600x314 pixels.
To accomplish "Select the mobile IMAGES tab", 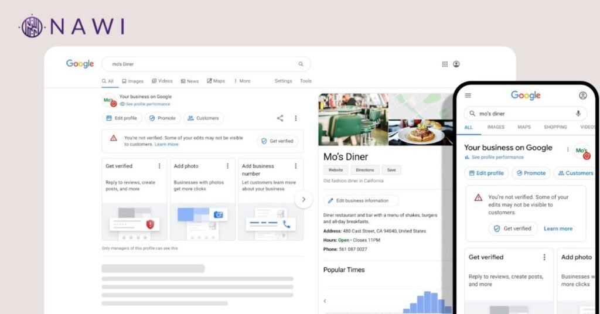I will (496, 127).
